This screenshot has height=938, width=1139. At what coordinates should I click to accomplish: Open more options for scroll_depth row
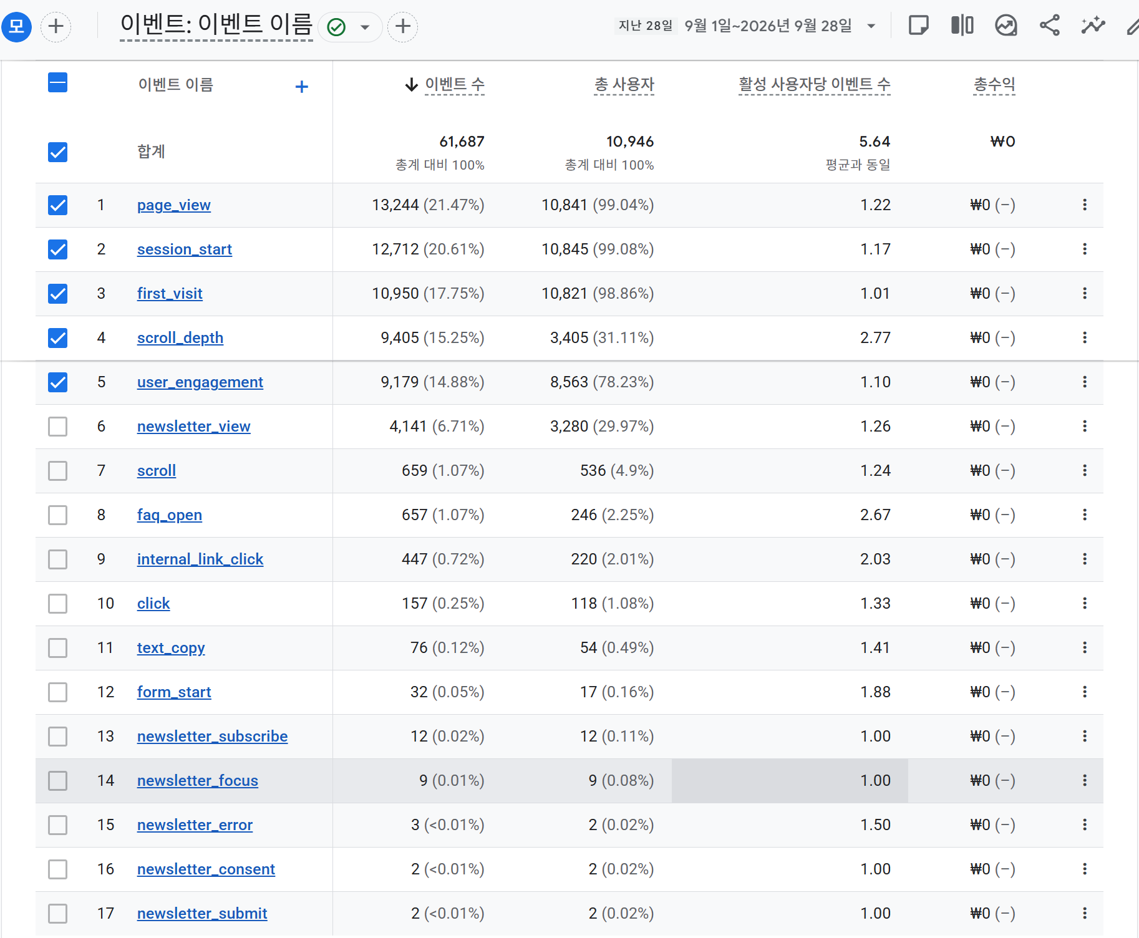pyautogui.click(x=1085, y=337)
